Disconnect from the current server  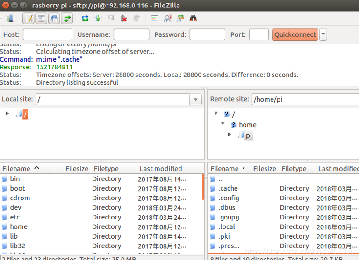123,18
